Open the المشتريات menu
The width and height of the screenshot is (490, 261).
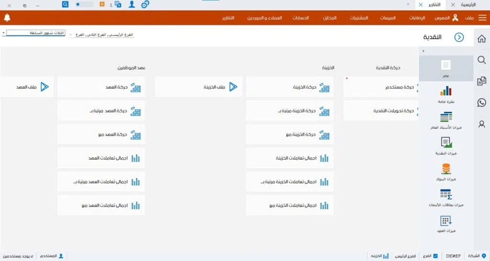pos(359,18)
